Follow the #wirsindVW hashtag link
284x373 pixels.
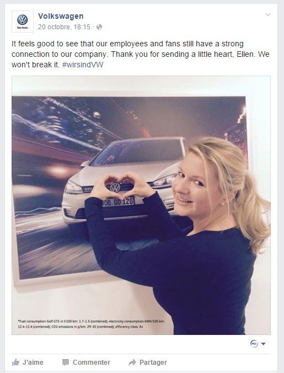[83, 65]
